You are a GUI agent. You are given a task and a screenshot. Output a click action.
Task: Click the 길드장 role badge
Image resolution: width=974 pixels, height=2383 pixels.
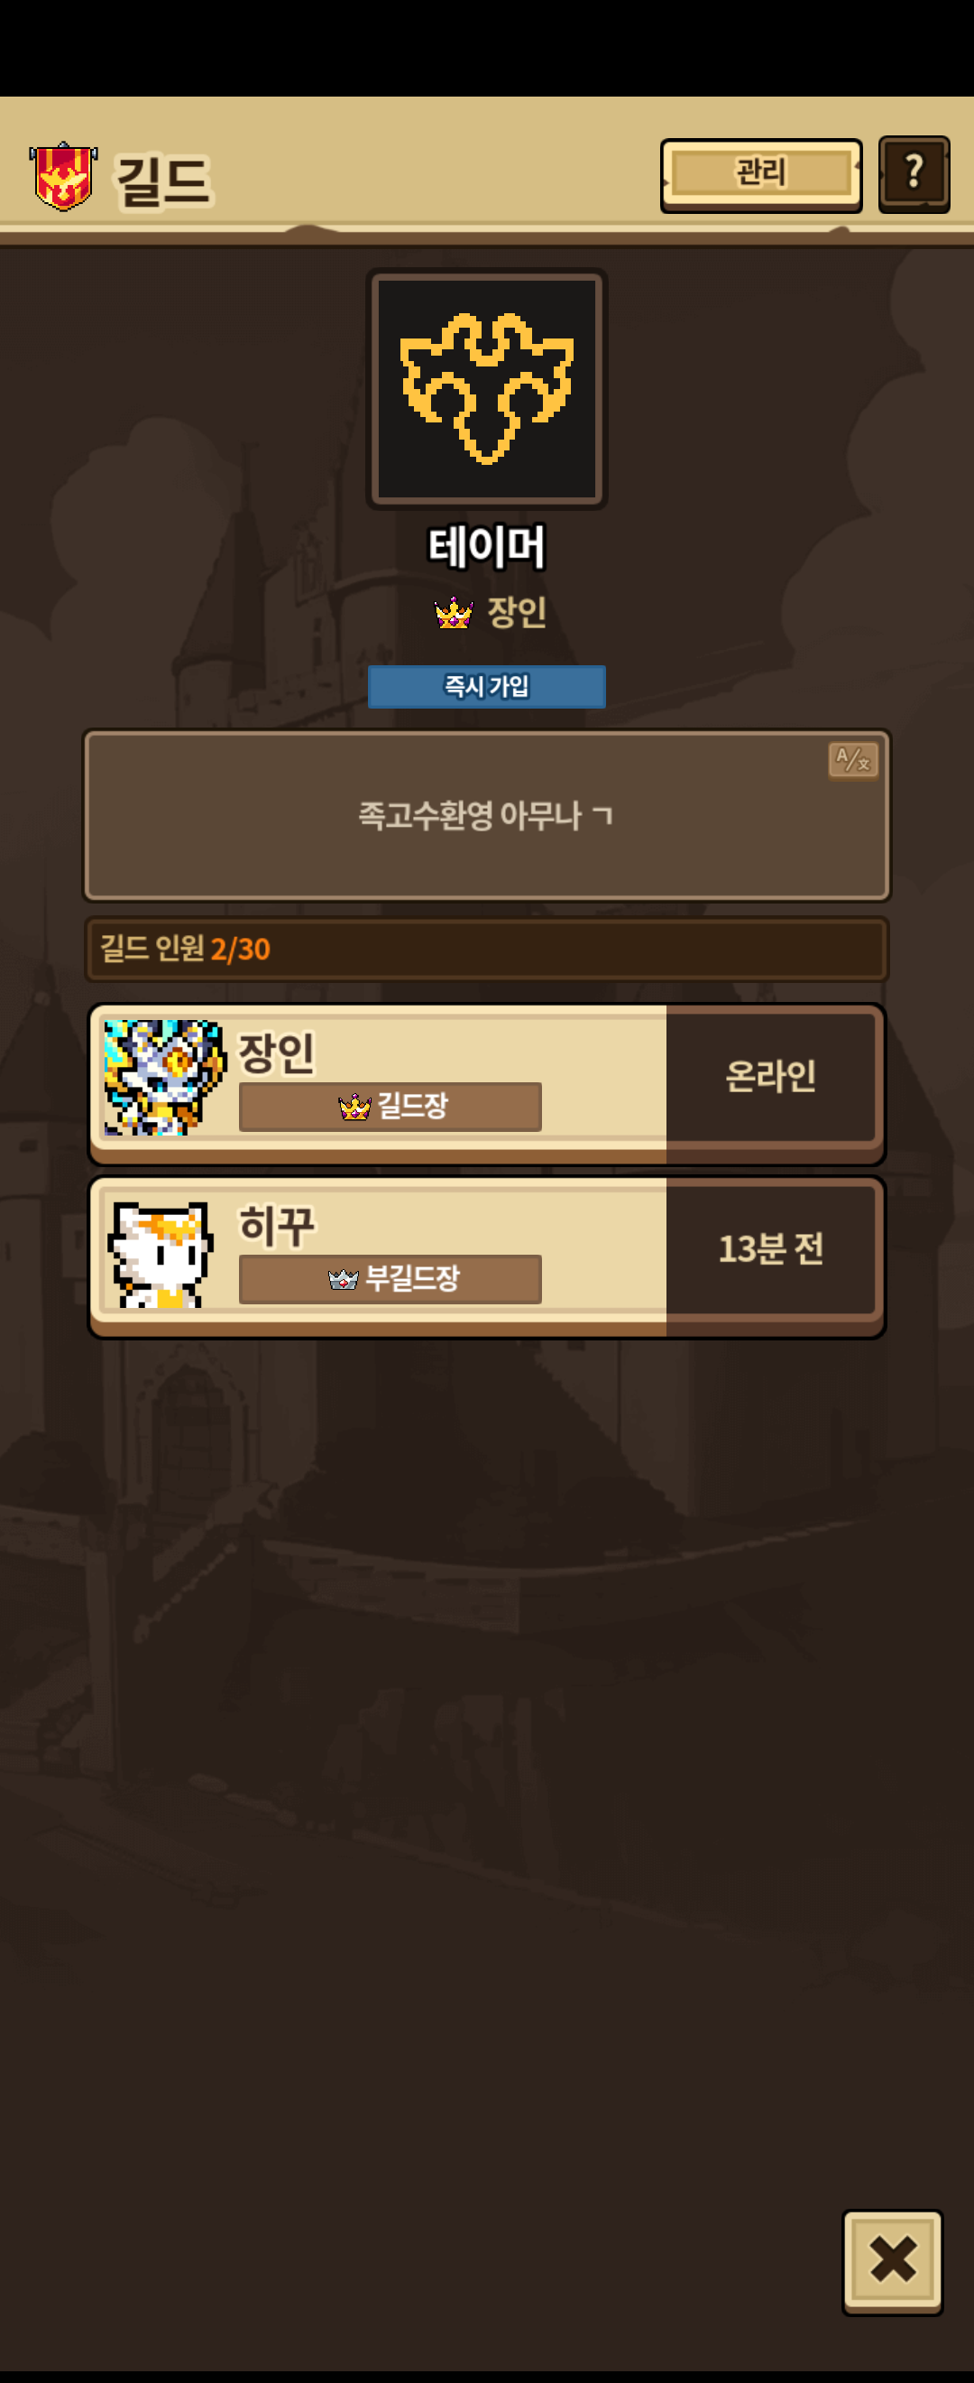tap(390, 1107)
